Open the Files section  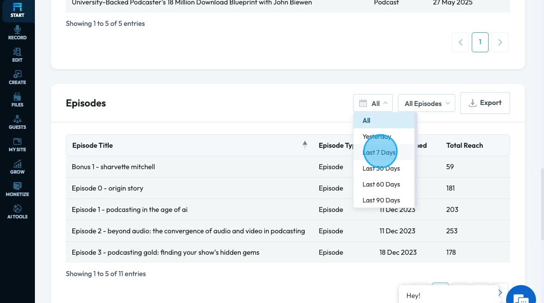[x=17, y=100]
